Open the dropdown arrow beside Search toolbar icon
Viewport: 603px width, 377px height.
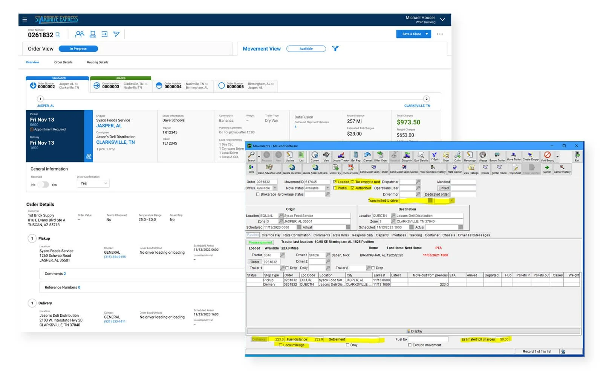coord(259,156)
